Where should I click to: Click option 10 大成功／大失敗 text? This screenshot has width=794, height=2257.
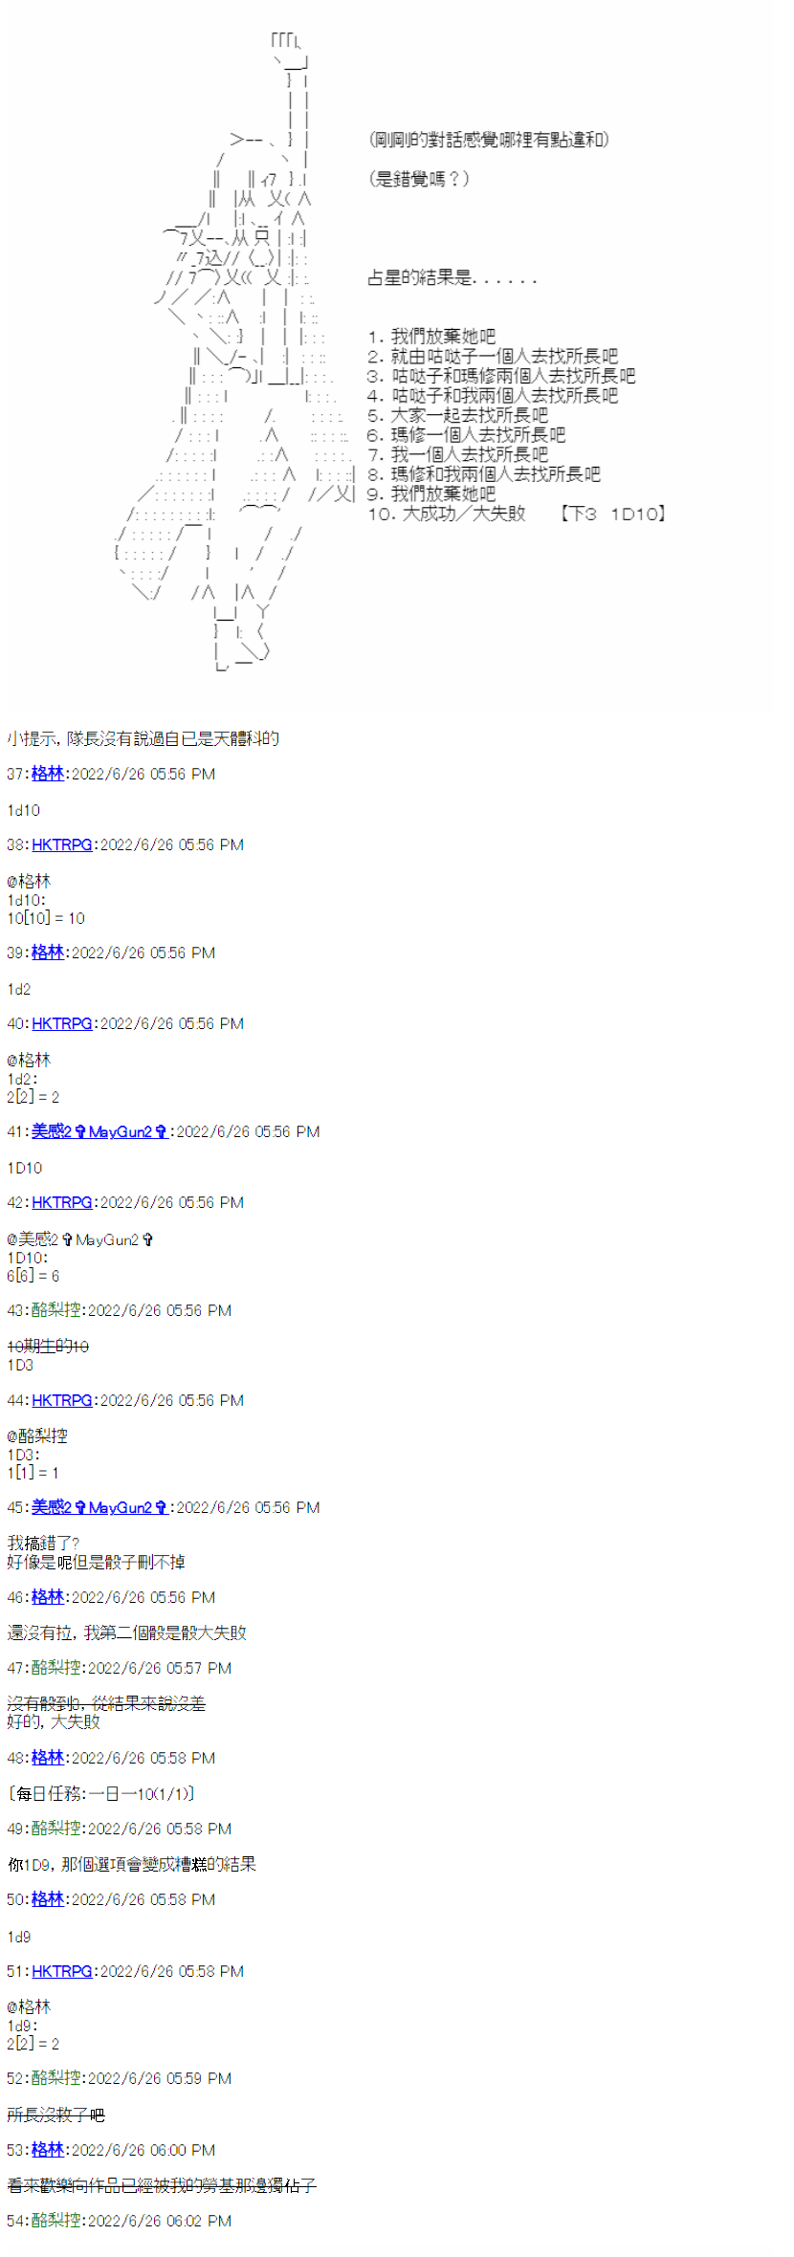[447, 514]
